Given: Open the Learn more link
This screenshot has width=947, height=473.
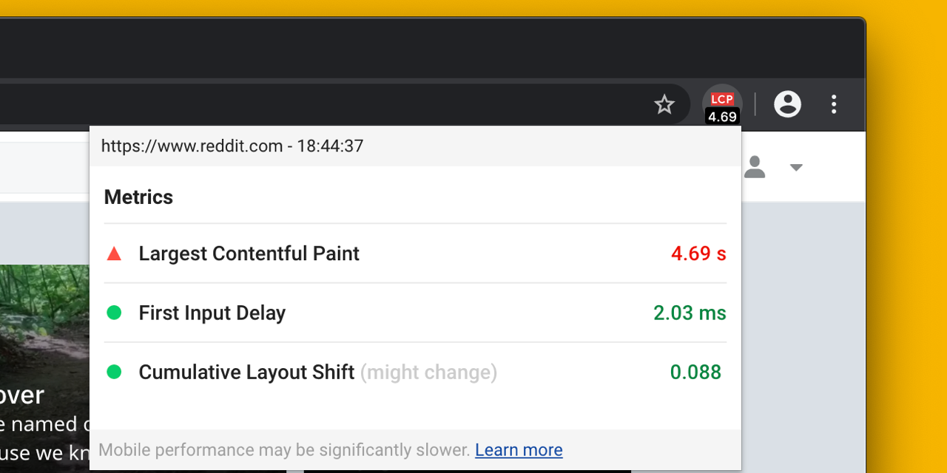Looking at the screenshot, I should click(519, 450).
